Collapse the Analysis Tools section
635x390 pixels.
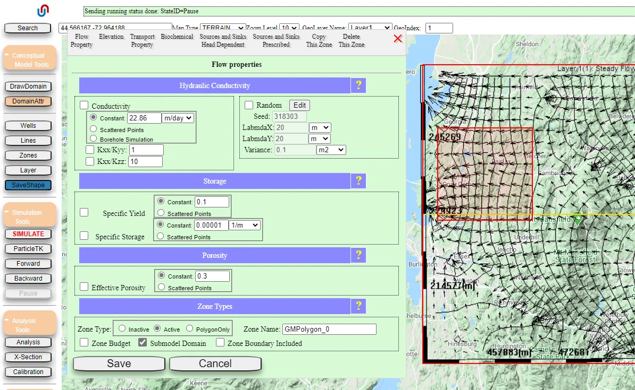(6, 320)
